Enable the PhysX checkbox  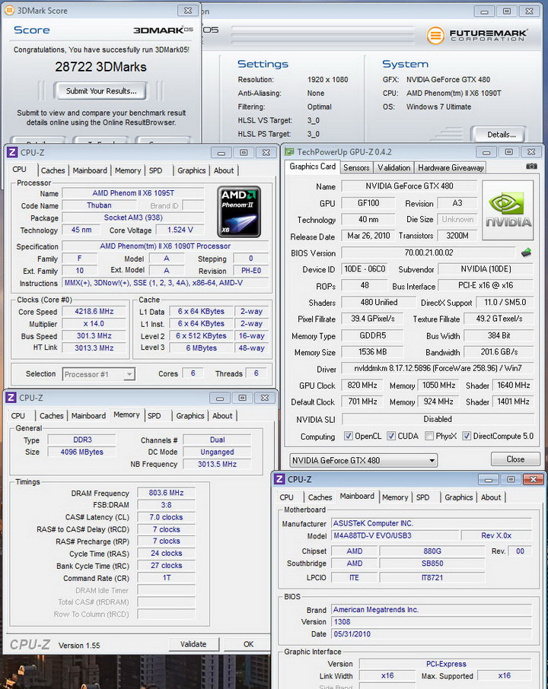[429, 436]
